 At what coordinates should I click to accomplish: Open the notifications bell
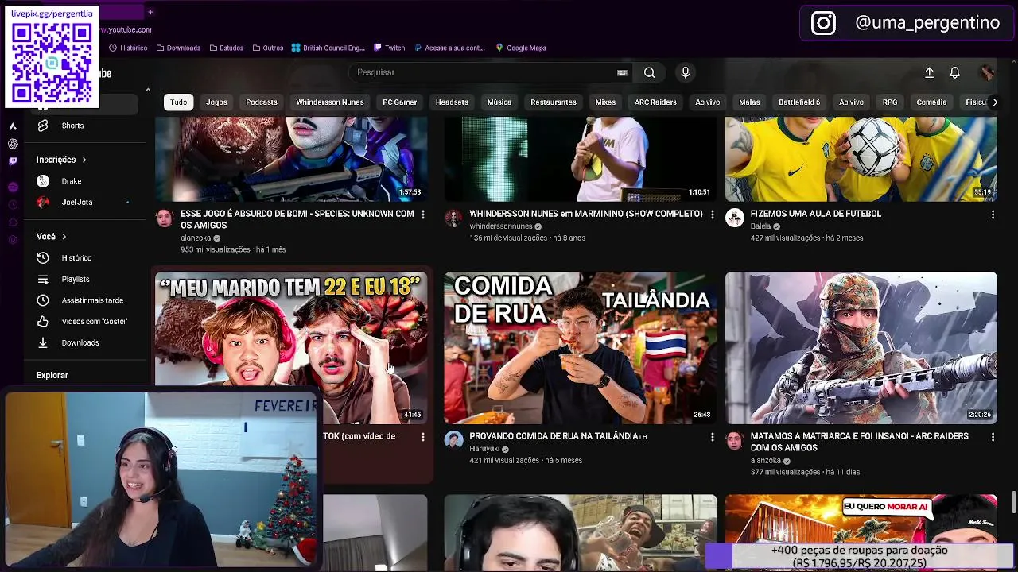pyautogui.click(x=955, y=72)
